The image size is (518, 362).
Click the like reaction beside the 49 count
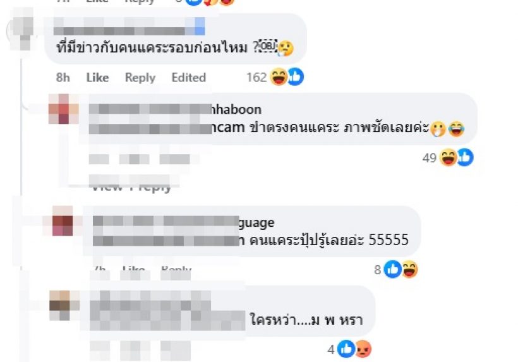pos(465,157)
